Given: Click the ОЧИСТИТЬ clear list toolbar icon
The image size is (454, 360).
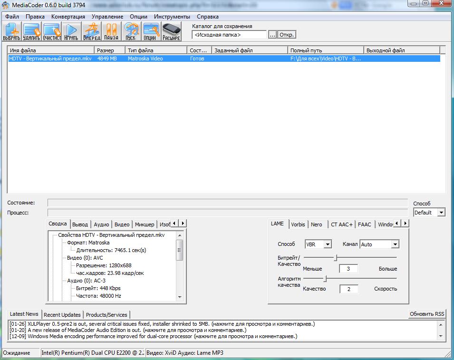Looking at the screenshot, I should click(52, 31).
